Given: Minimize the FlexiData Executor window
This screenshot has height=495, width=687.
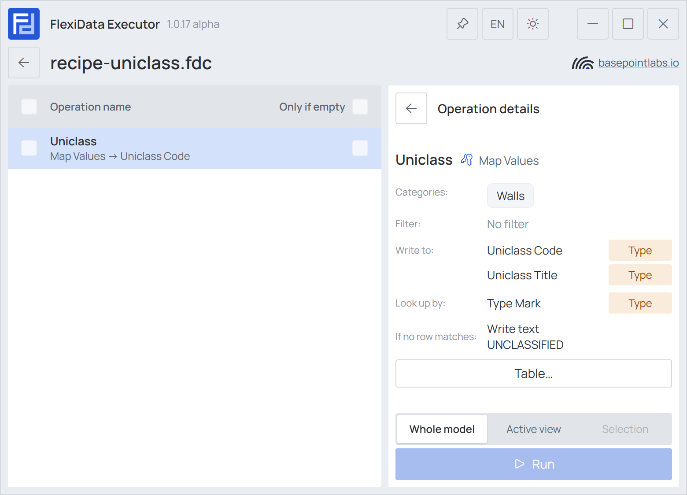Looking at the screenshot, I should tap(593, 24).
